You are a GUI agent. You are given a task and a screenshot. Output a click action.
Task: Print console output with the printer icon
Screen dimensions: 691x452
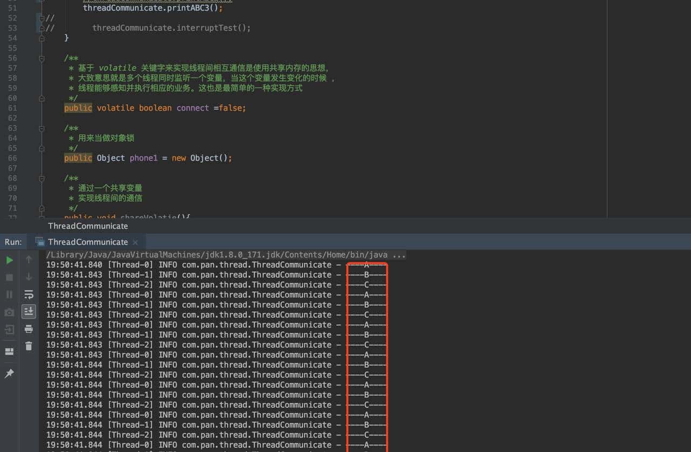29,329
